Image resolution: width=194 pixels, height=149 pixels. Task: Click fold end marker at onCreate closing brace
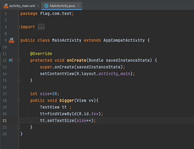click(19, 81)
